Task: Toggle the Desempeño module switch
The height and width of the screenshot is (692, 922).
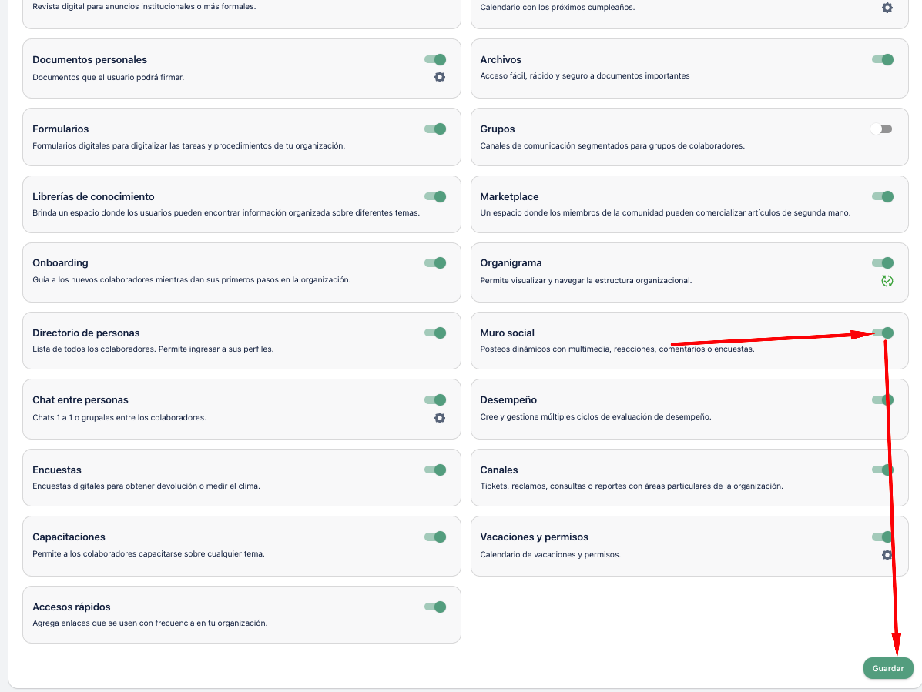Action: [883, 400]
